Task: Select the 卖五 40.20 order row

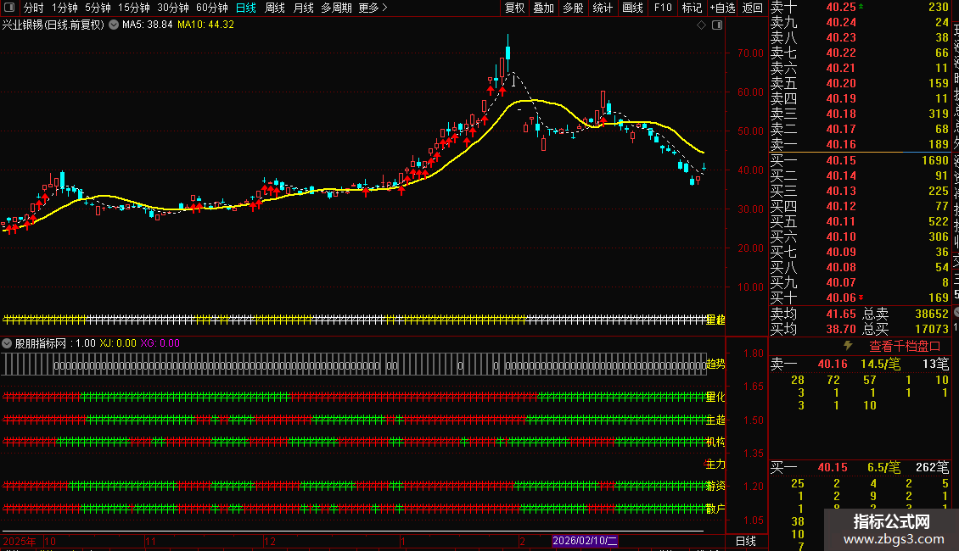Action: coord(860,84)
